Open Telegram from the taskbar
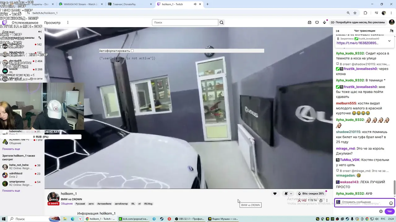396x222 pixels. [154, 219]
